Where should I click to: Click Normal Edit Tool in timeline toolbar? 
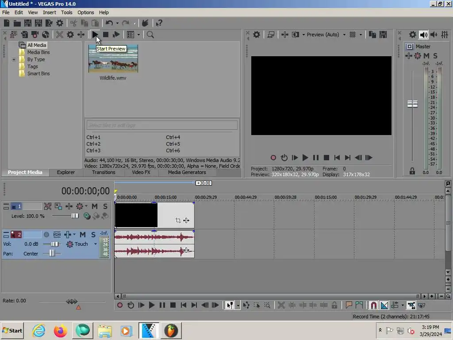(230, 305)
